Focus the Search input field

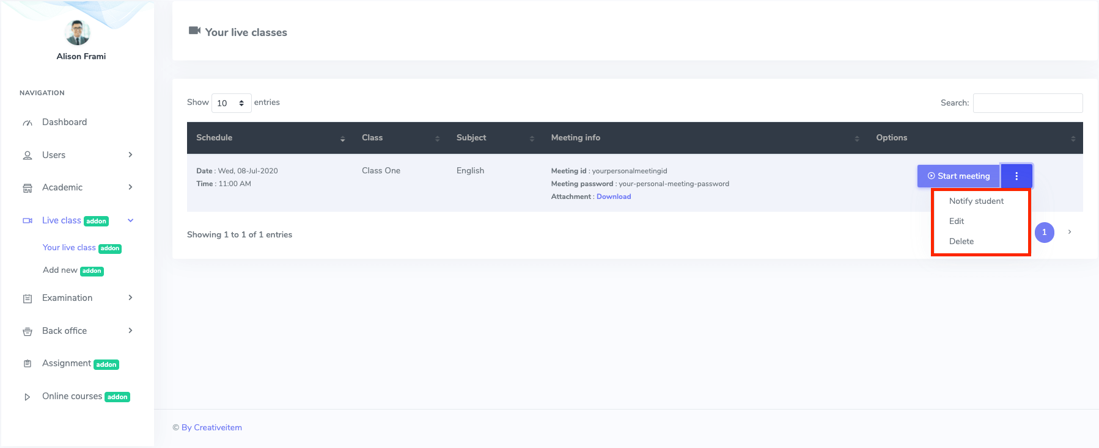point(1027,103)
